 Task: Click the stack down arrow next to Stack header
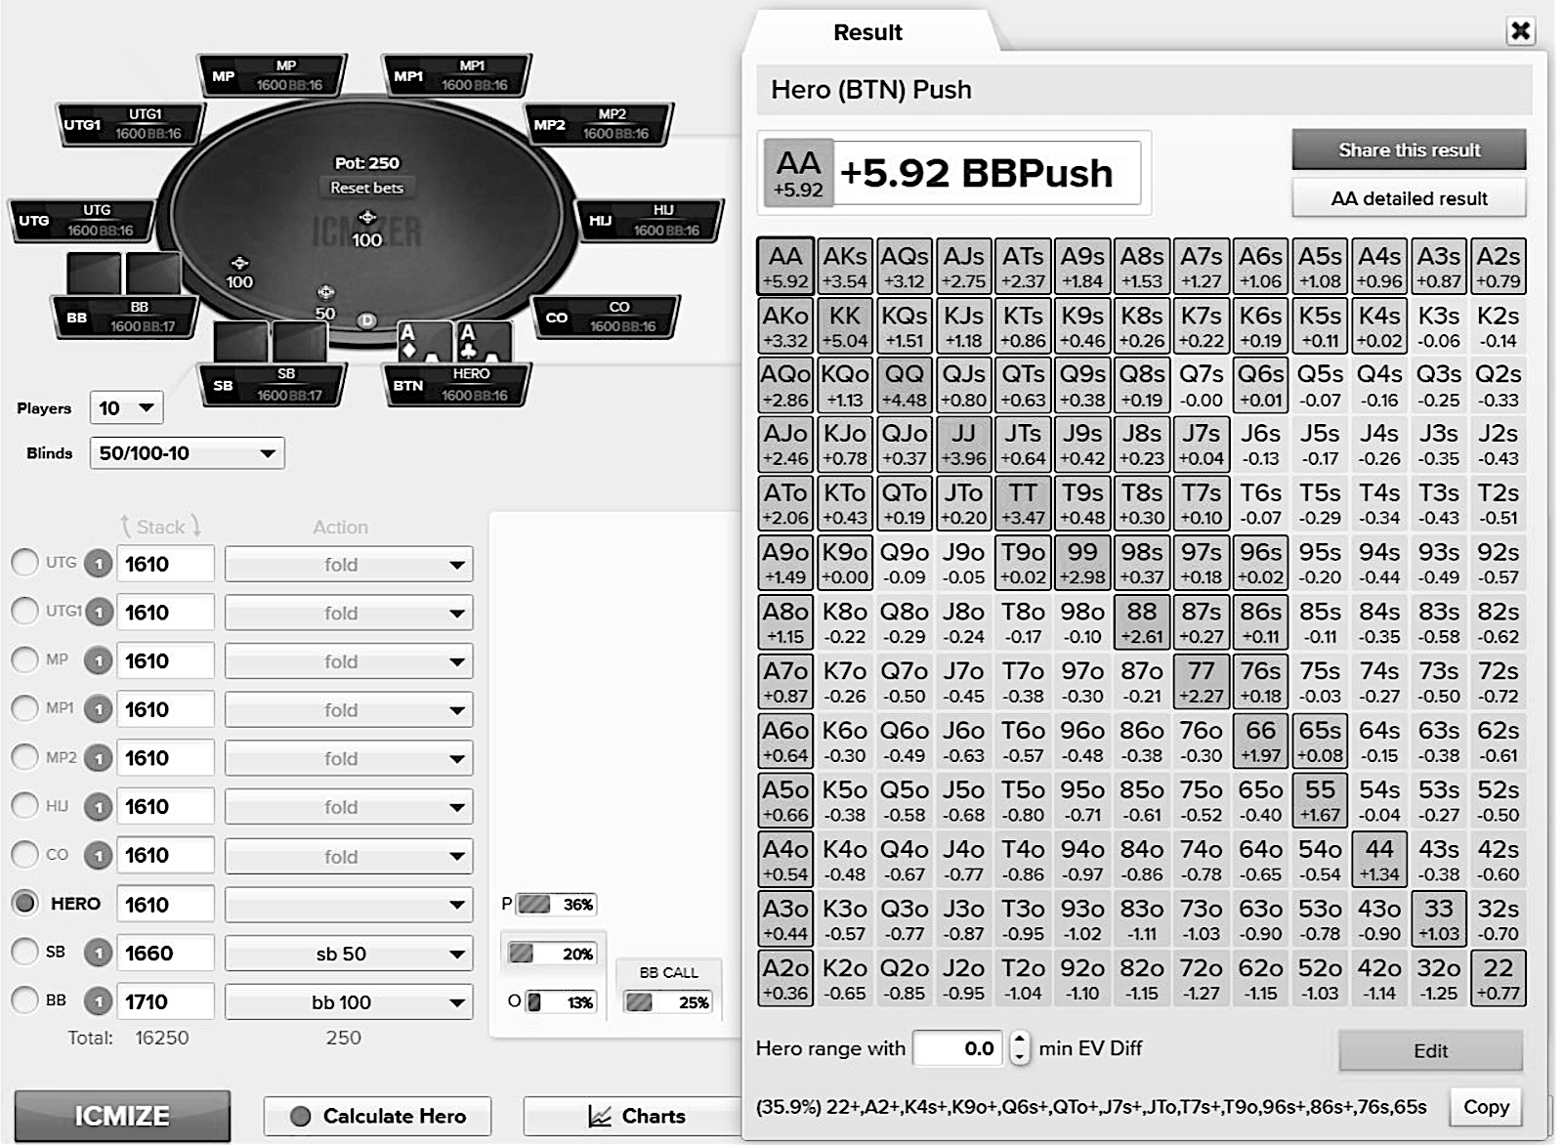tap(197, 527)
